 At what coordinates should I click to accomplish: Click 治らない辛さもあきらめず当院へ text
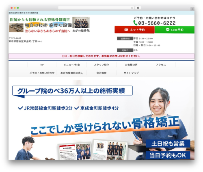tap(48, 31)
